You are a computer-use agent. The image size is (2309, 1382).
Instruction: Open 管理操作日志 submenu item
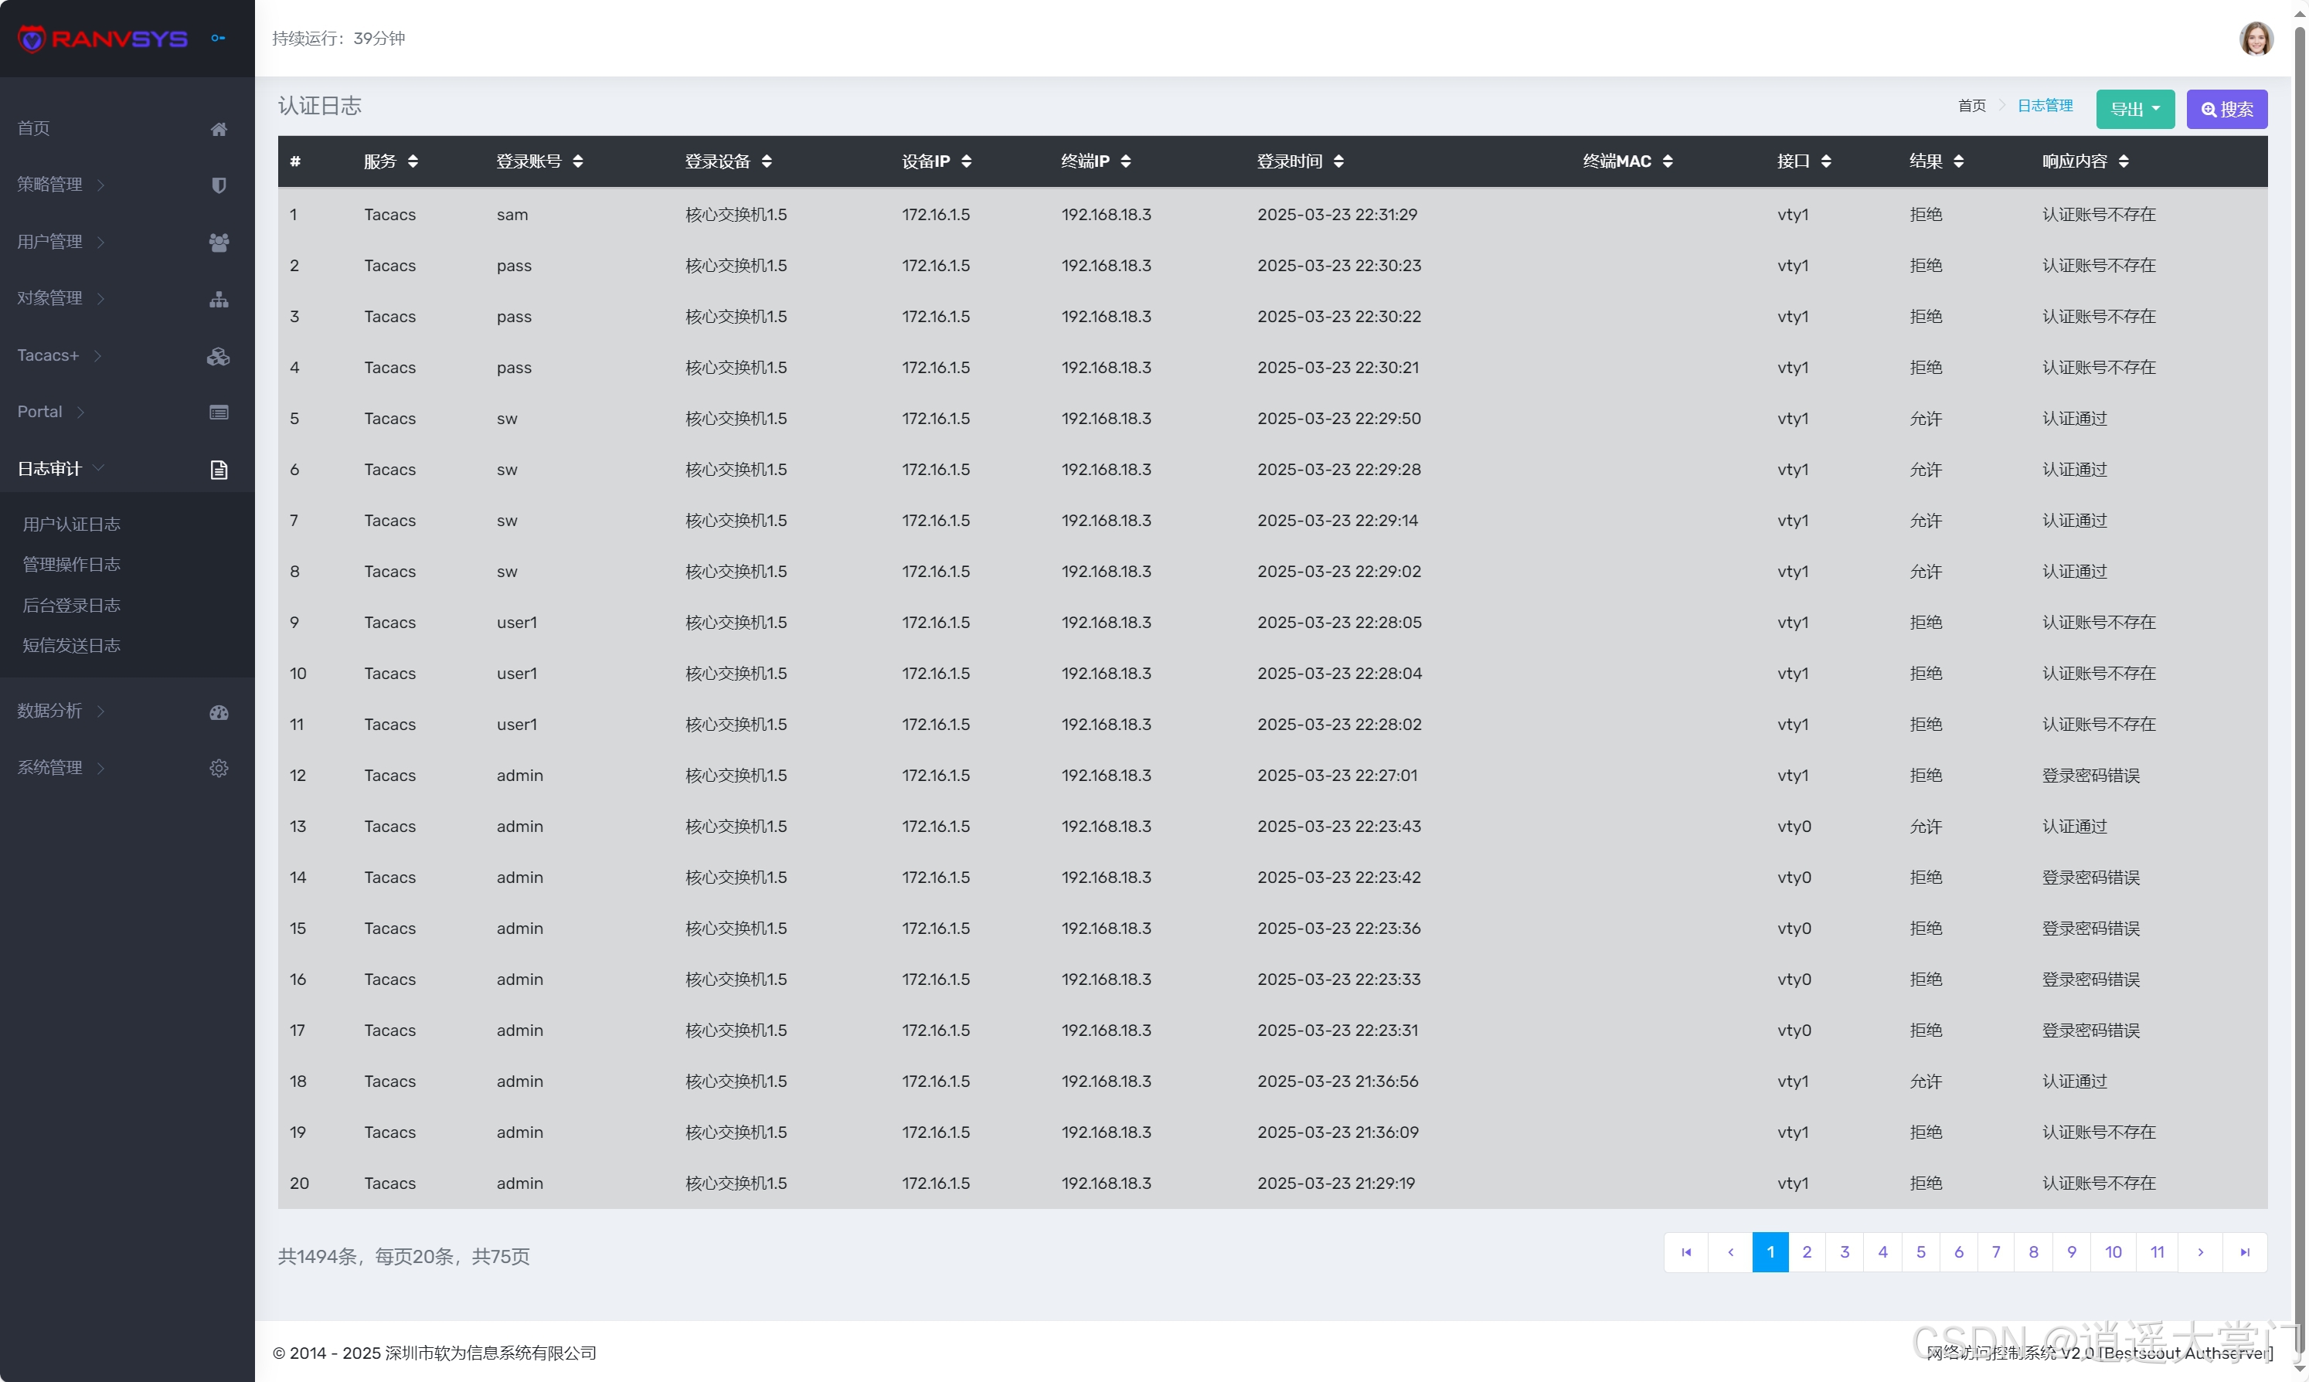pos(72,565)
